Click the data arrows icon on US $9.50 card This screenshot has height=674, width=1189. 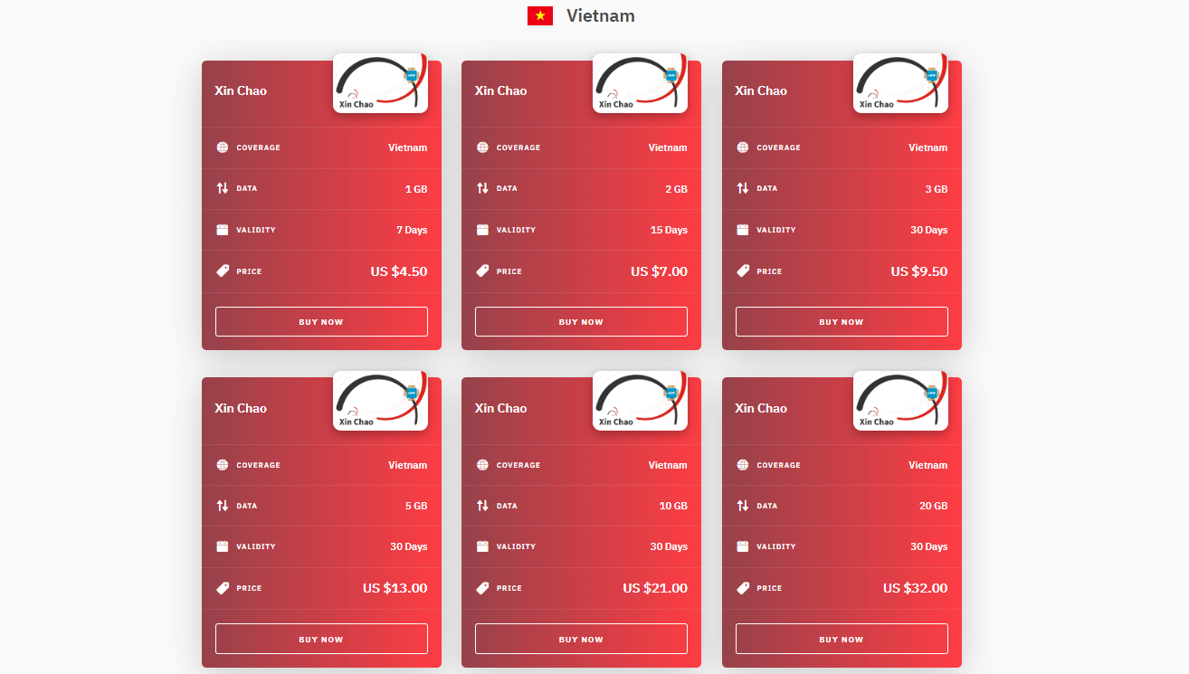coord(743,188)
